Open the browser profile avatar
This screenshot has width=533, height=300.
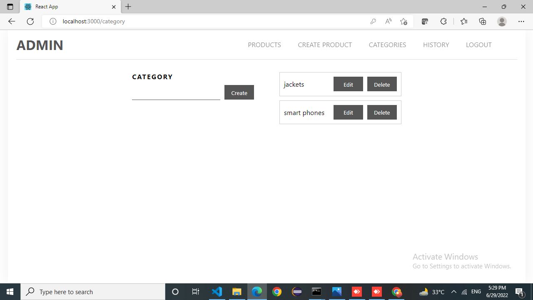tap(502, 21)
